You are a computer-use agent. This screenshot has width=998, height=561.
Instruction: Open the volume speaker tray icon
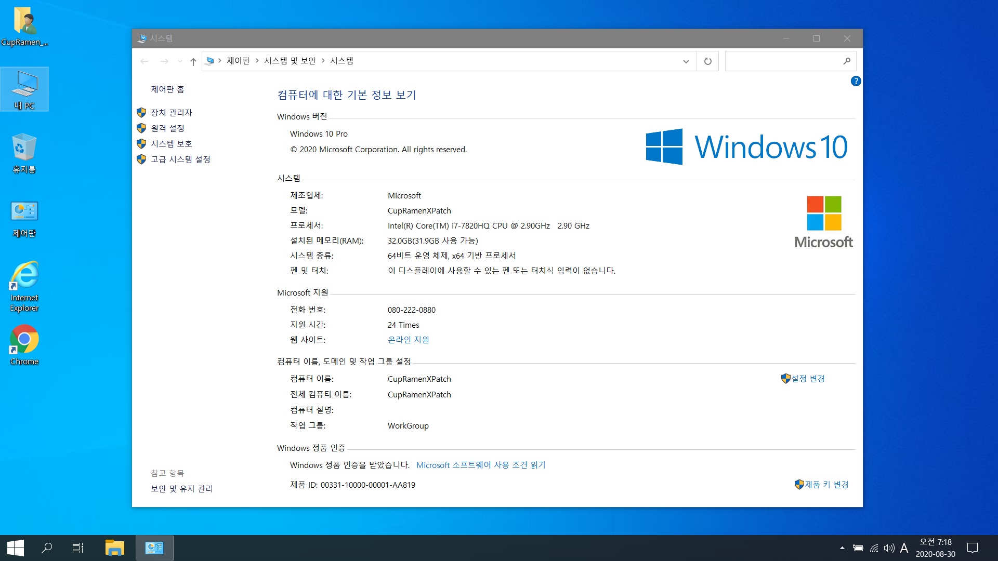point(889,548)
